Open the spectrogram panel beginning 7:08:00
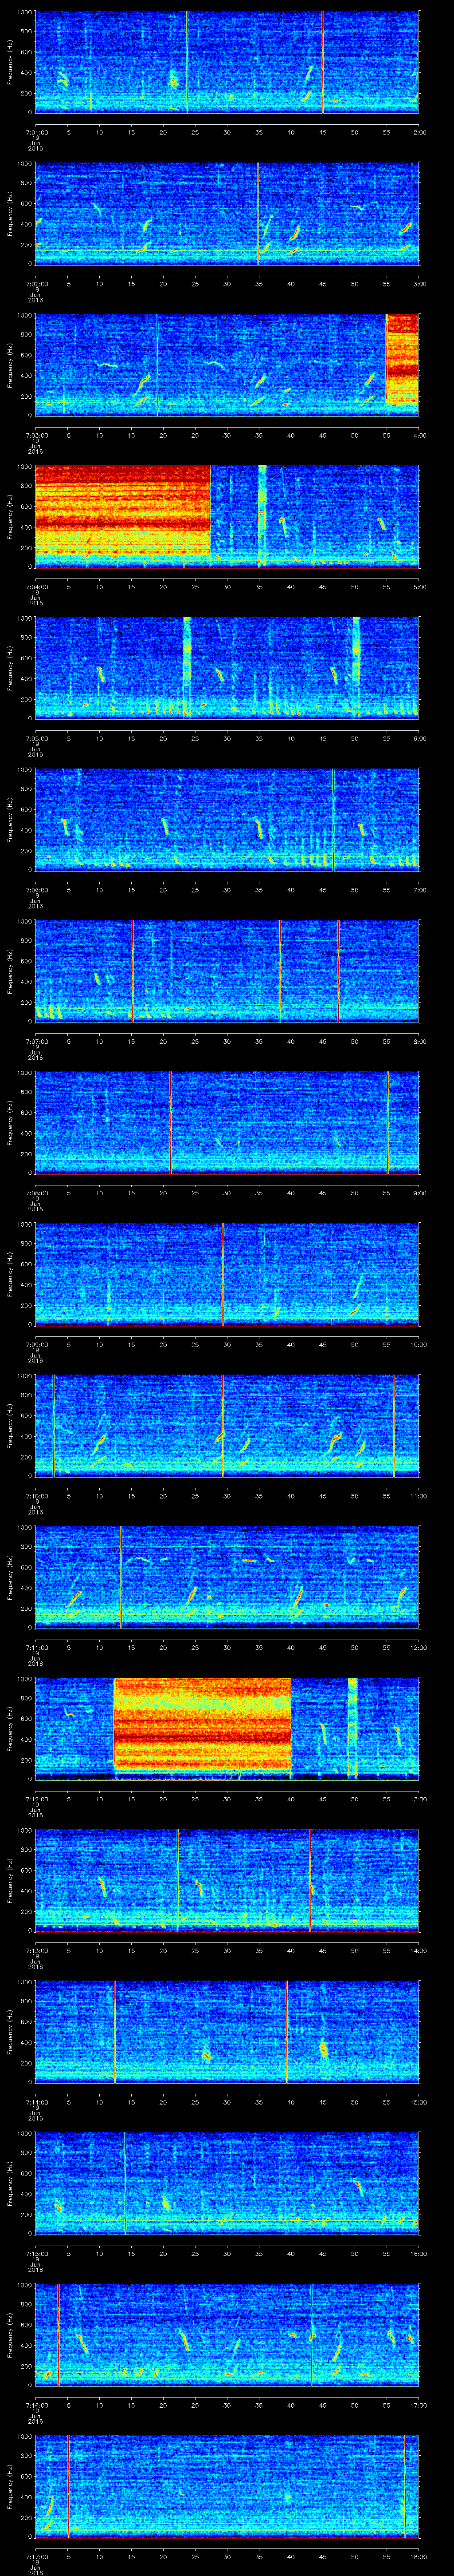The image size is (454, 2576). tap(227, 1123)
